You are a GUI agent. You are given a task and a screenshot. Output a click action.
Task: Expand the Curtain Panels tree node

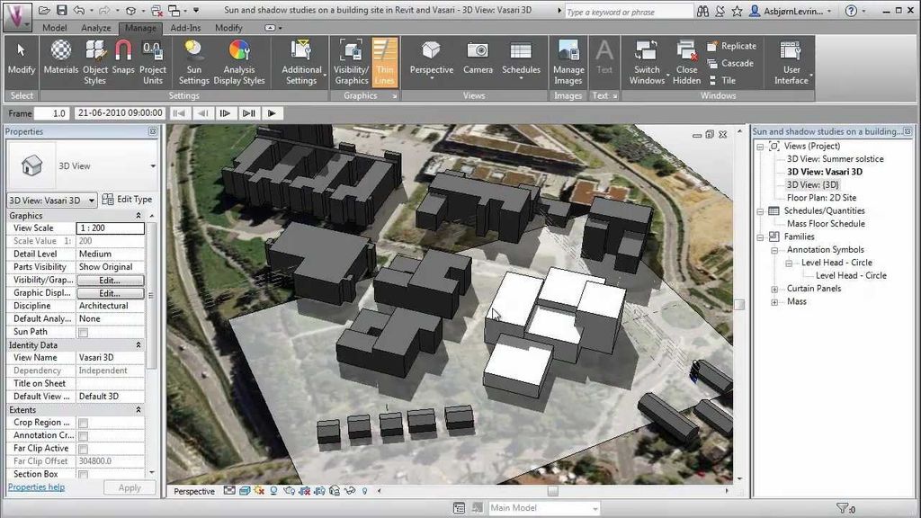(774, 289)
